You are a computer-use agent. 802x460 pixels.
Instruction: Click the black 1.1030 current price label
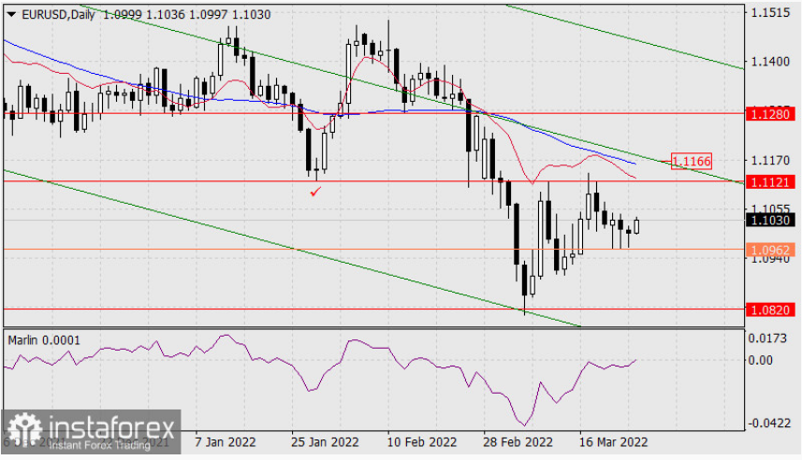[770, 221]
